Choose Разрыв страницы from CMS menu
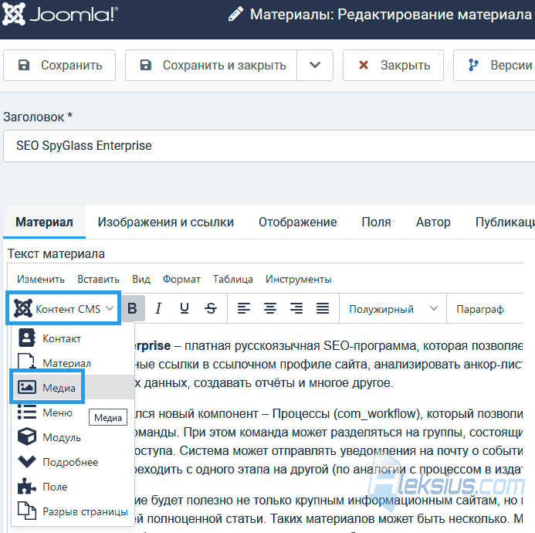The width and height of the screenshot is (535, 533). click(73, 511)
